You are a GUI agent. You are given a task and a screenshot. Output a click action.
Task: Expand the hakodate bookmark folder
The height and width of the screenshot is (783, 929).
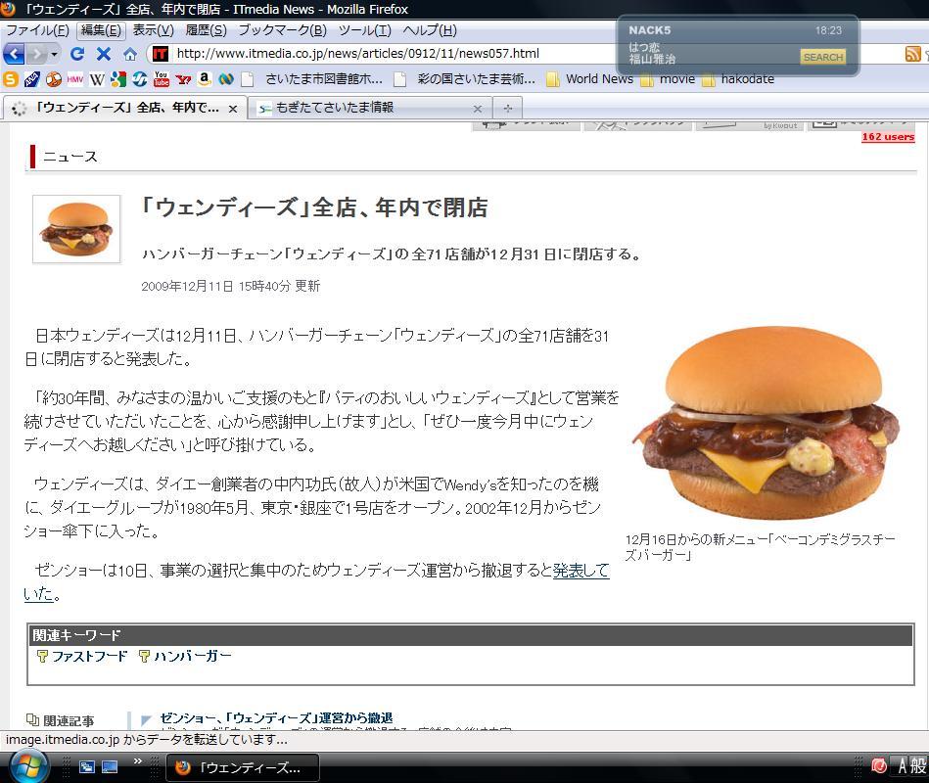[738, 78]
